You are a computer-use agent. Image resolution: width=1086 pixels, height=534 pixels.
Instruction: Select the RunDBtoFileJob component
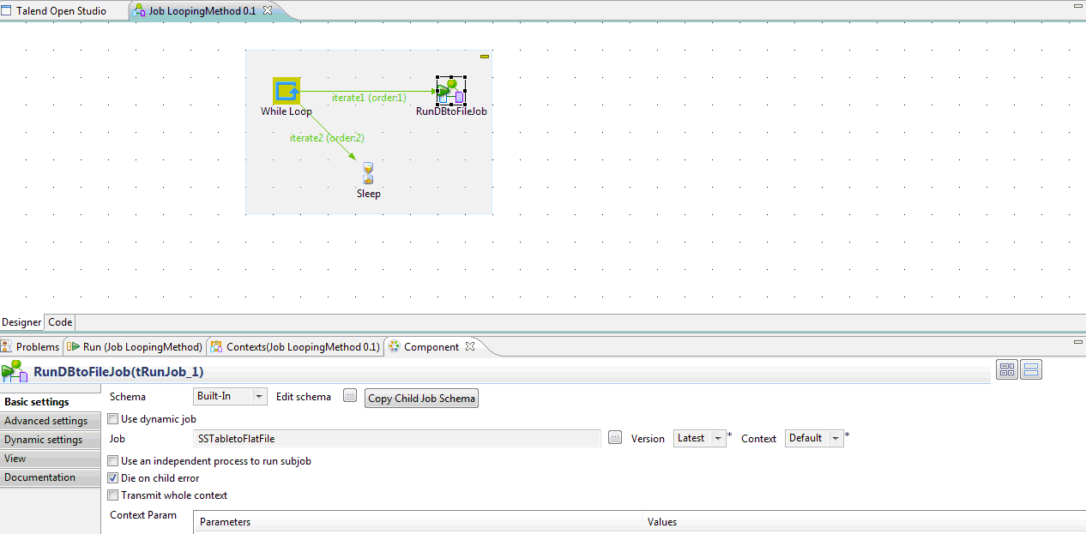tap(449, 89)
